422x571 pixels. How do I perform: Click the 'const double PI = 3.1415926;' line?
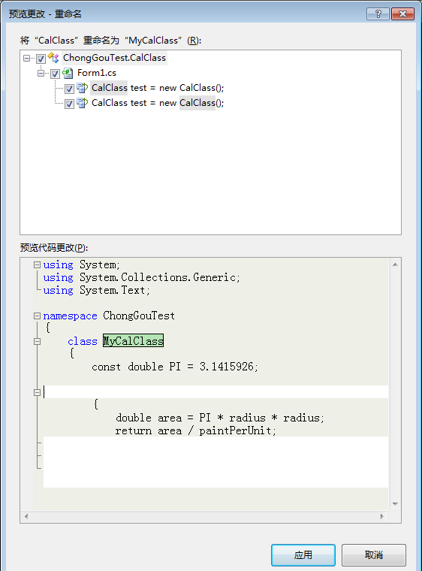click(175, 367)
